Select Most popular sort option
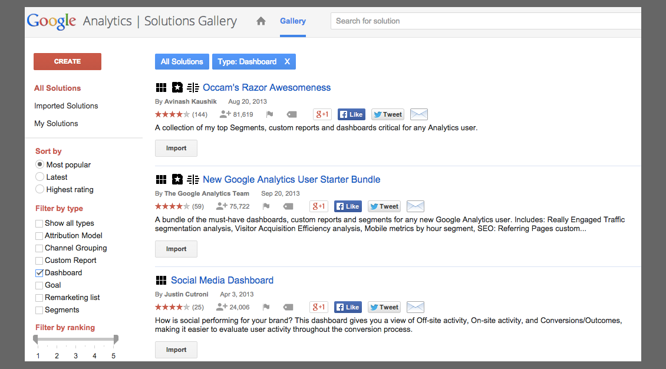The width and height of the screenshot is (666, 369). click(x=39, y=164)
